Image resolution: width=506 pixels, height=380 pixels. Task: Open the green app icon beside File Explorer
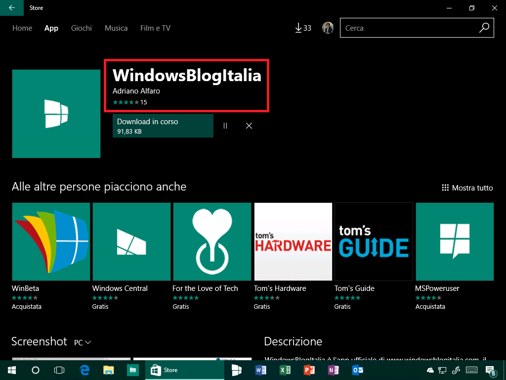132,370
